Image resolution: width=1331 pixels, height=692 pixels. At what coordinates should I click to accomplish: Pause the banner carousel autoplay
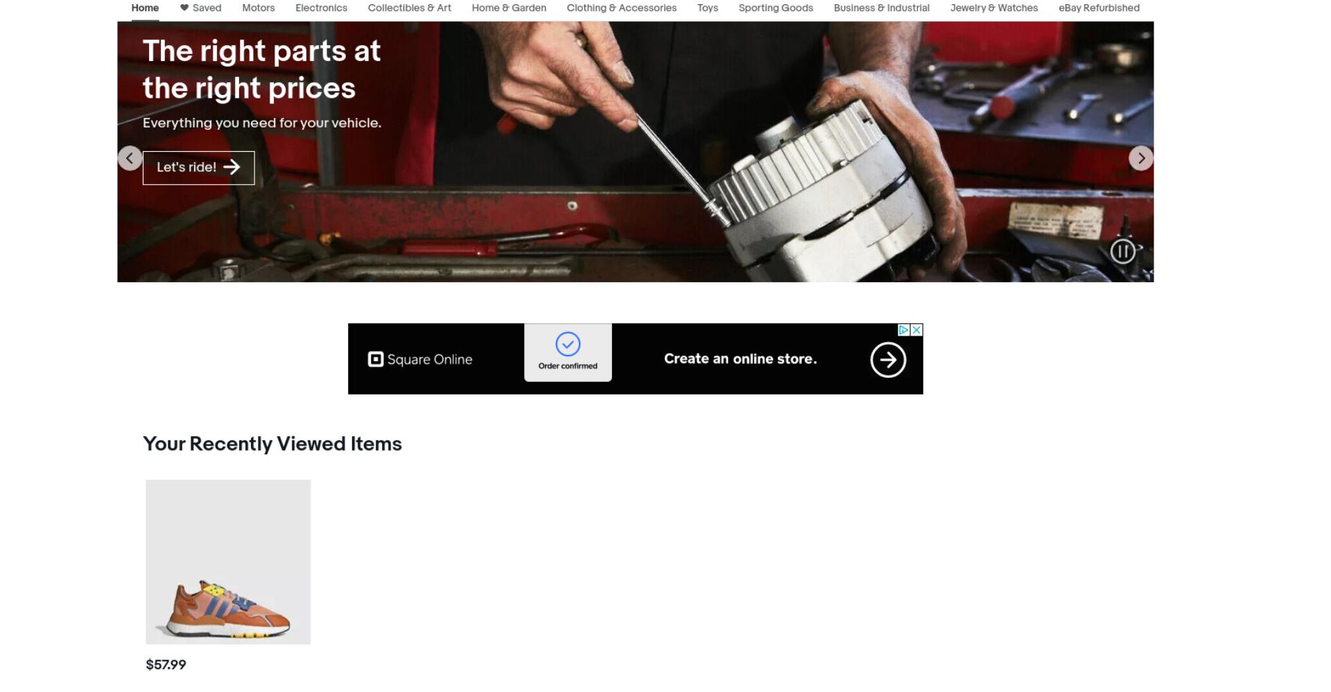pyautogui.click(x=1122, y=251)
